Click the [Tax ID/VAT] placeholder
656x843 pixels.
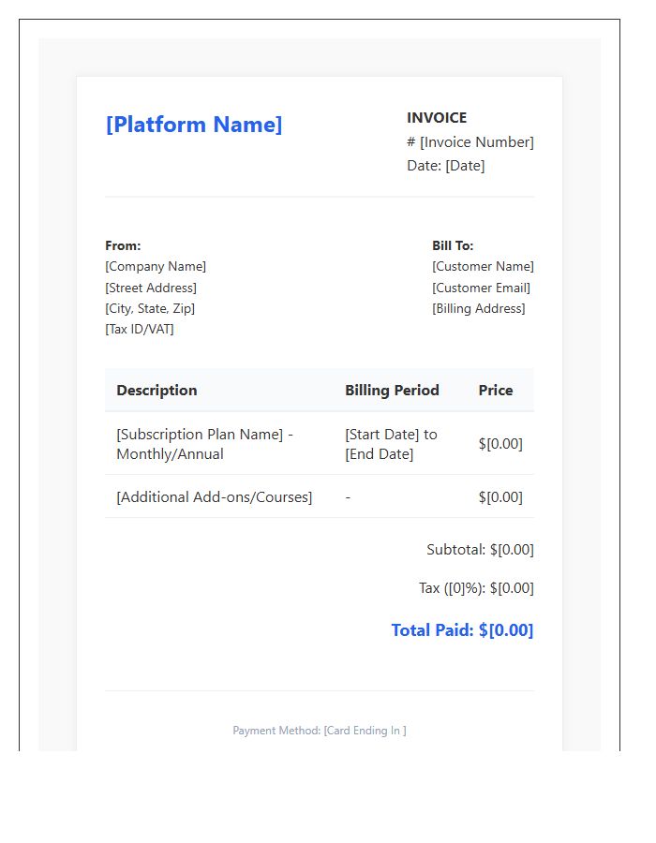[140, 329]
